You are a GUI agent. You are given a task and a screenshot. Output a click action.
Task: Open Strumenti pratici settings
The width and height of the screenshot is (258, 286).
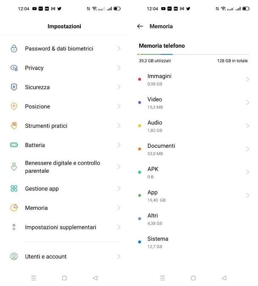click(x=64, y=125)
